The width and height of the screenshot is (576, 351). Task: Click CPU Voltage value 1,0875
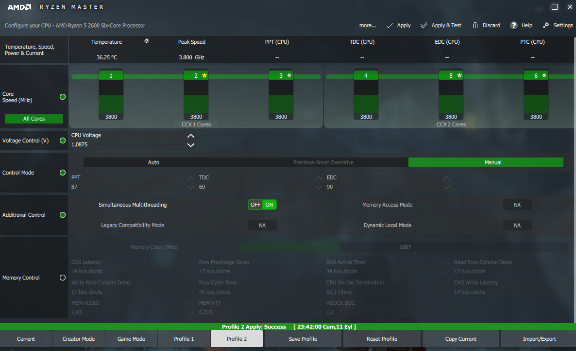(79, 144)
